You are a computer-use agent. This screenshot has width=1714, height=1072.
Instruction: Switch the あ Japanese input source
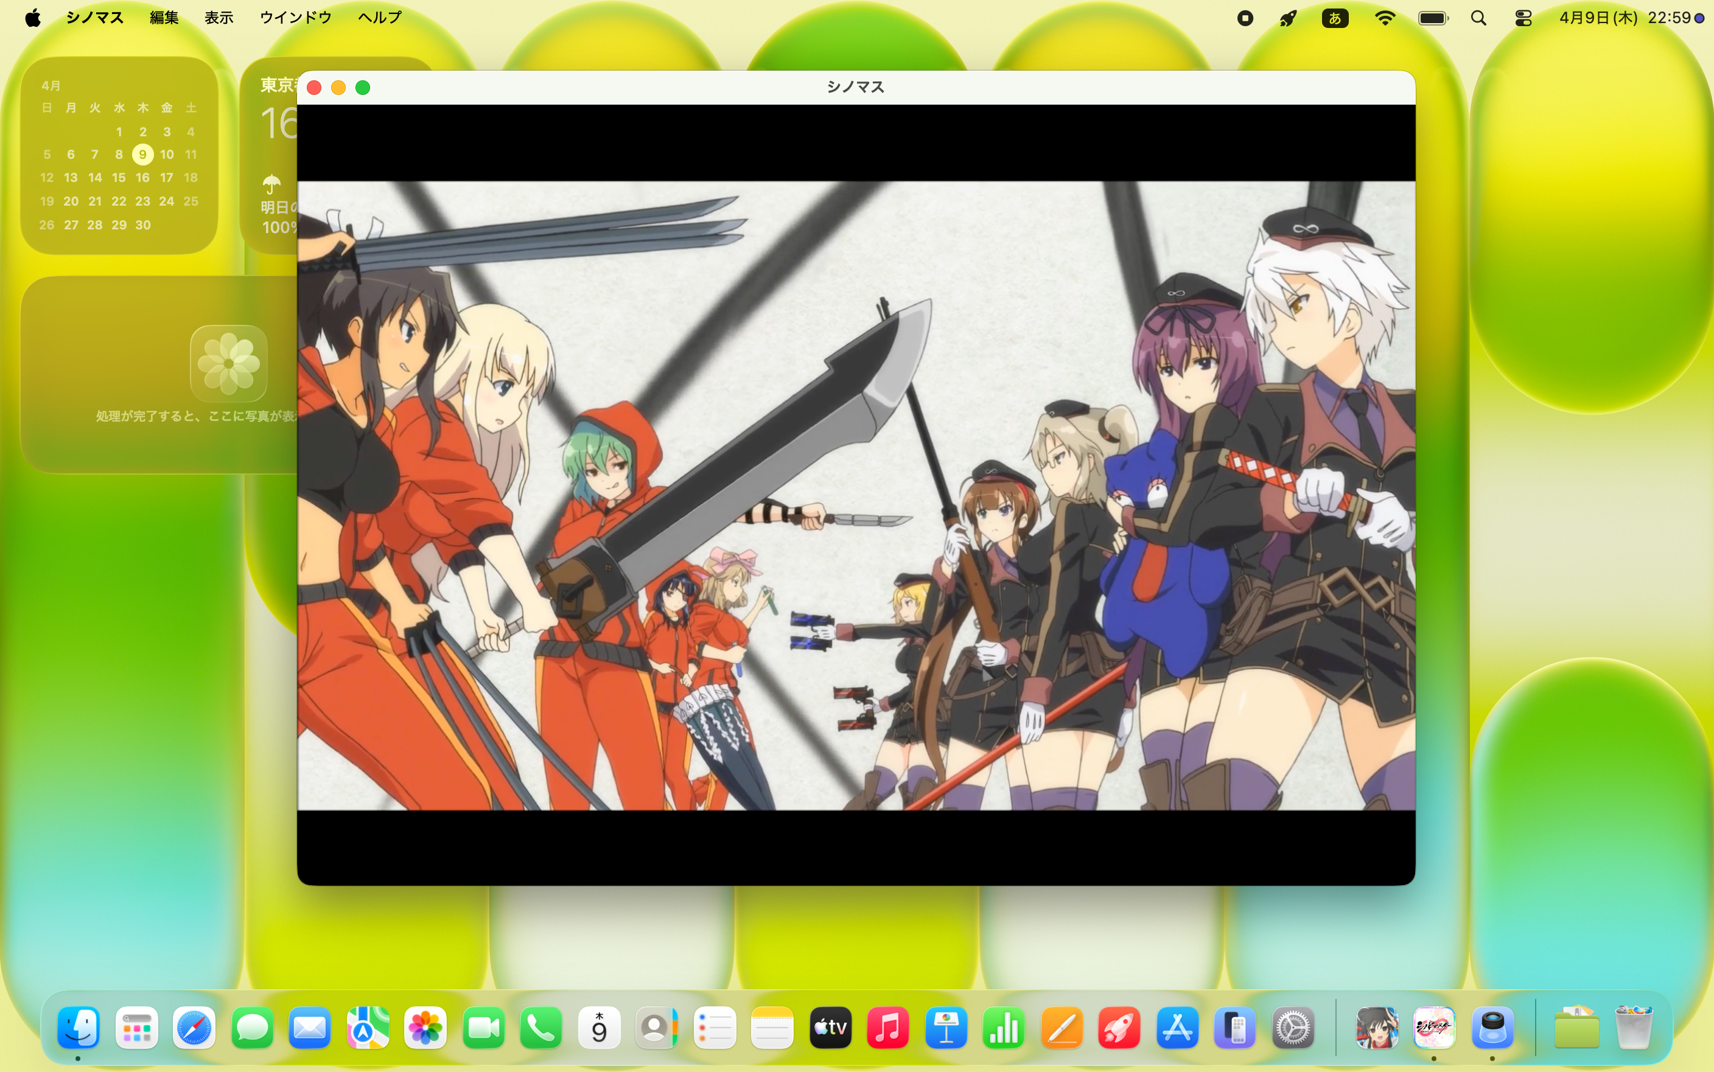tap(1335, 18)
